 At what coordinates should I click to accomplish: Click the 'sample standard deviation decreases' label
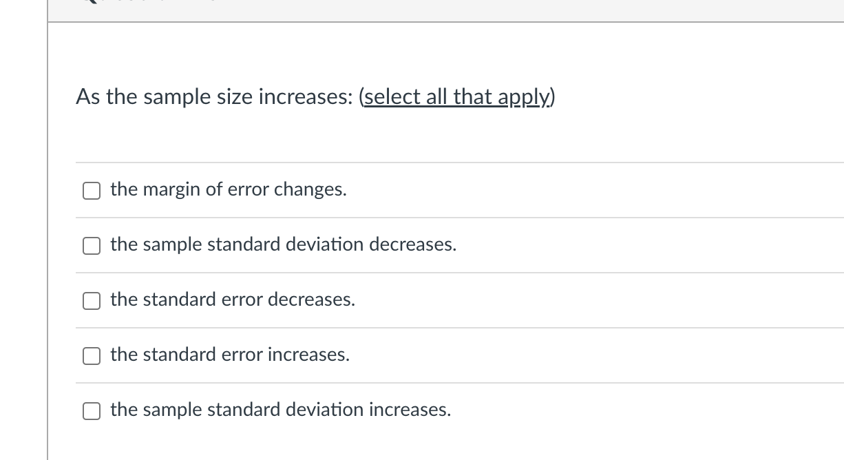(284, 244)
